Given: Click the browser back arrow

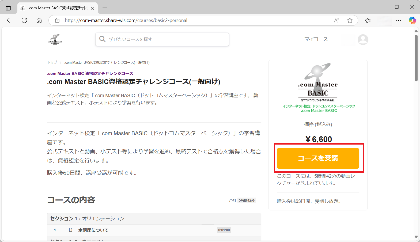Looking at the screenshot, I should pyautogui.click(x=10, y=20).
